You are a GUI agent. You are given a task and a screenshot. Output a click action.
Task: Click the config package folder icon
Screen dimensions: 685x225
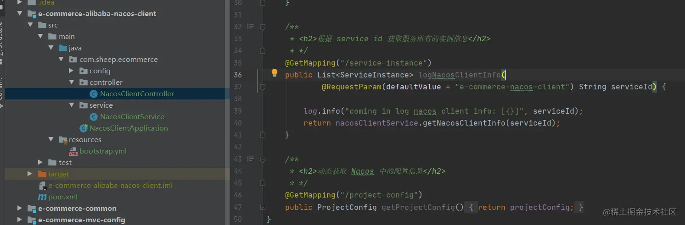coord(83,71)
